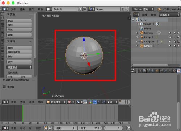
Task: Delete the Default screen layout X button
Action: point(85,9)
